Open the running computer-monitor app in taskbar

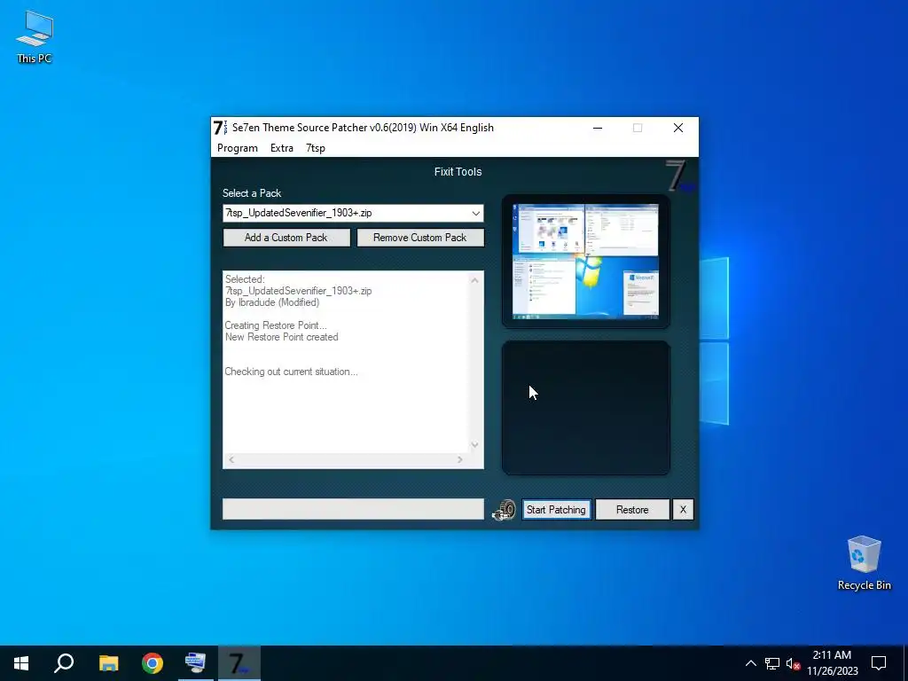pos(195,663)
